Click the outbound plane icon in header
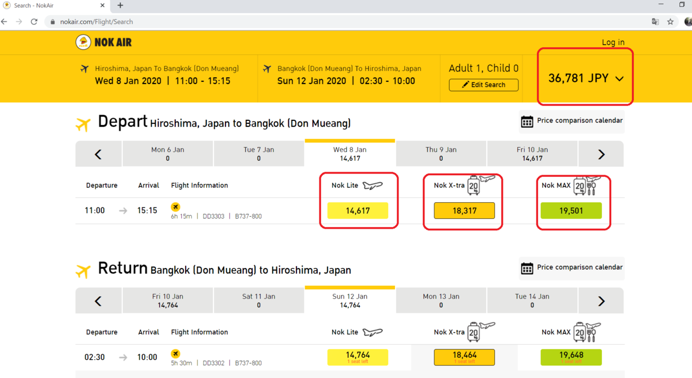This screenshot has width=692, height=378. pyautogui.click(x=85, y=69)
